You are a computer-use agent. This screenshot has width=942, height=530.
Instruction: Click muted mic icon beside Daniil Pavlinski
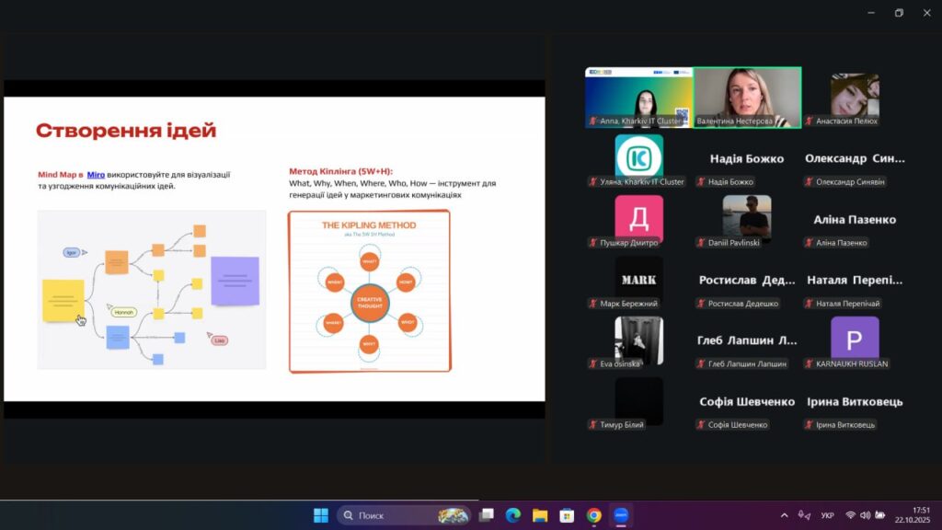click(701, 243)
